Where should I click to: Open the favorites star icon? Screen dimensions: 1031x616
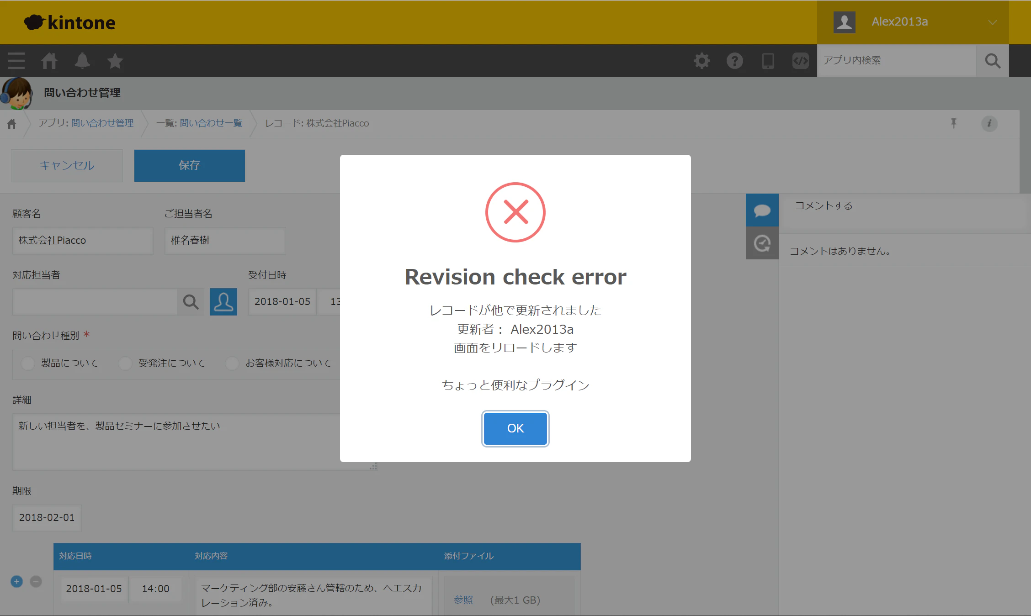115,61
